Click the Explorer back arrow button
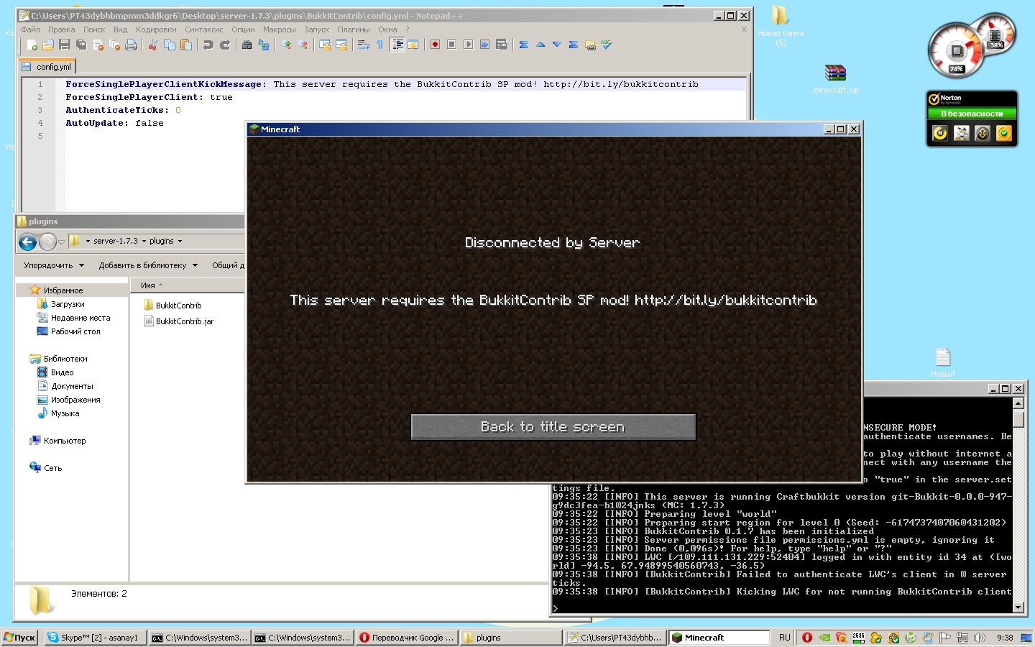 point(27,242)
